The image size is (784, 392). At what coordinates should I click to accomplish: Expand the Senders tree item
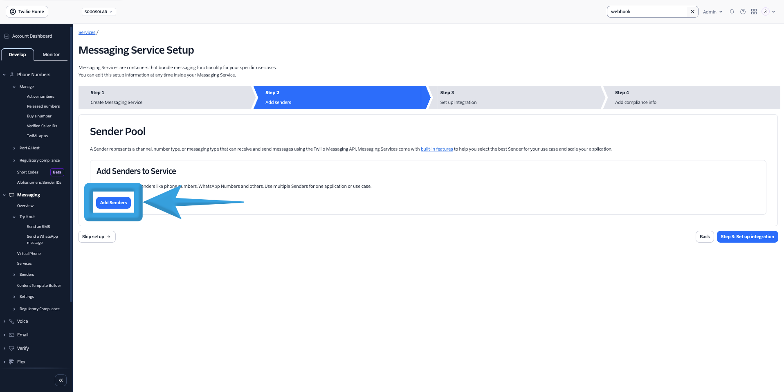coord(14,275)
